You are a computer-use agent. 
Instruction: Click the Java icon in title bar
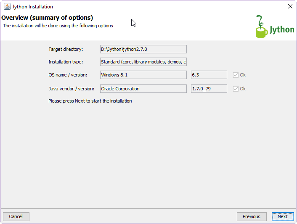pos(7,6)
